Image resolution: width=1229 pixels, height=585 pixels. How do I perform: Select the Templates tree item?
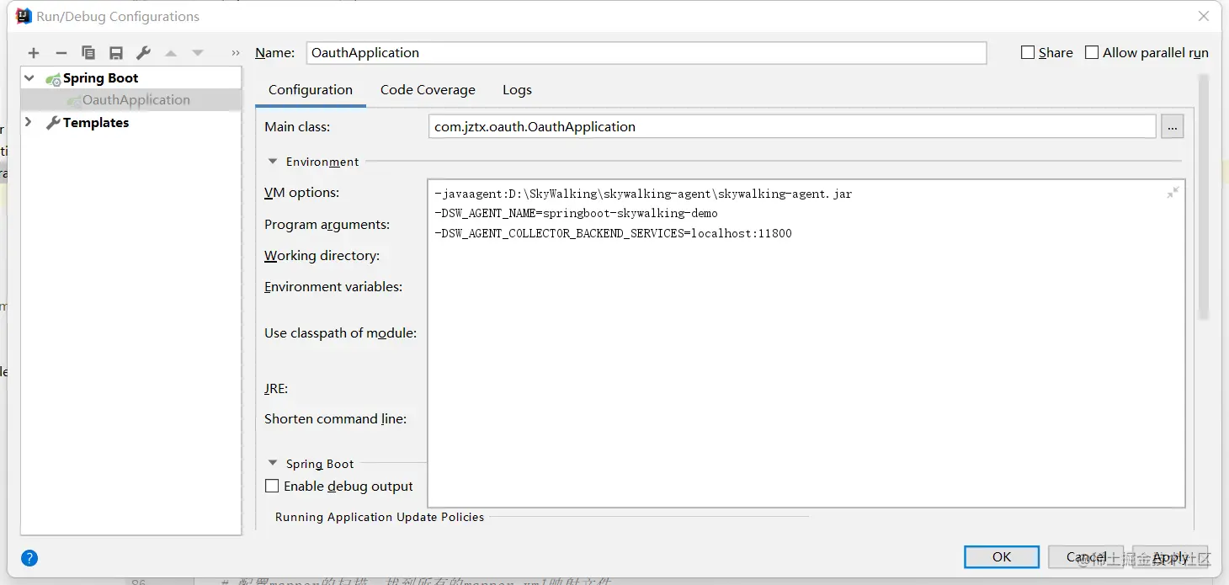96,122
